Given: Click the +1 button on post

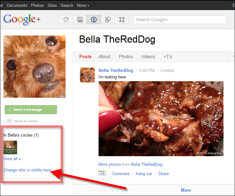Looking at the screenshot, I should point(102,173).
